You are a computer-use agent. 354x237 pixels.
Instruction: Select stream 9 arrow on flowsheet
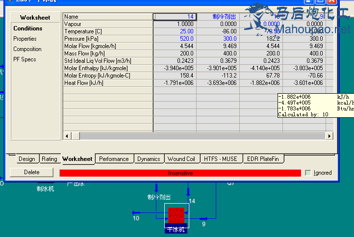pyautogui.click(x=203, y=218)
